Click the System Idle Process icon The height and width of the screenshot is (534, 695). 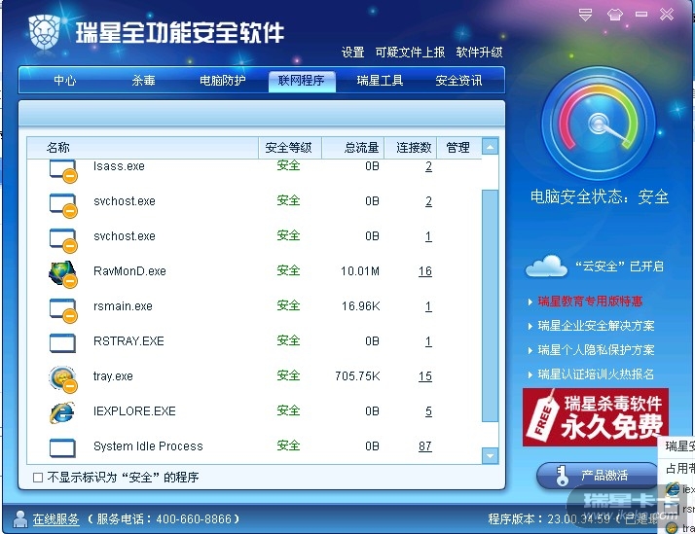click(62, 447)
